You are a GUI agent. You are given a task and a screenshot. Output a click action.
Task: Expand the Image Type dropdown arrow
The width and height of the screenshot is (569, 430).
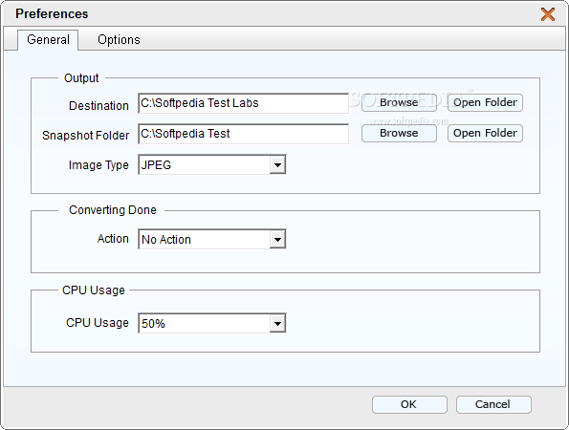277,165
